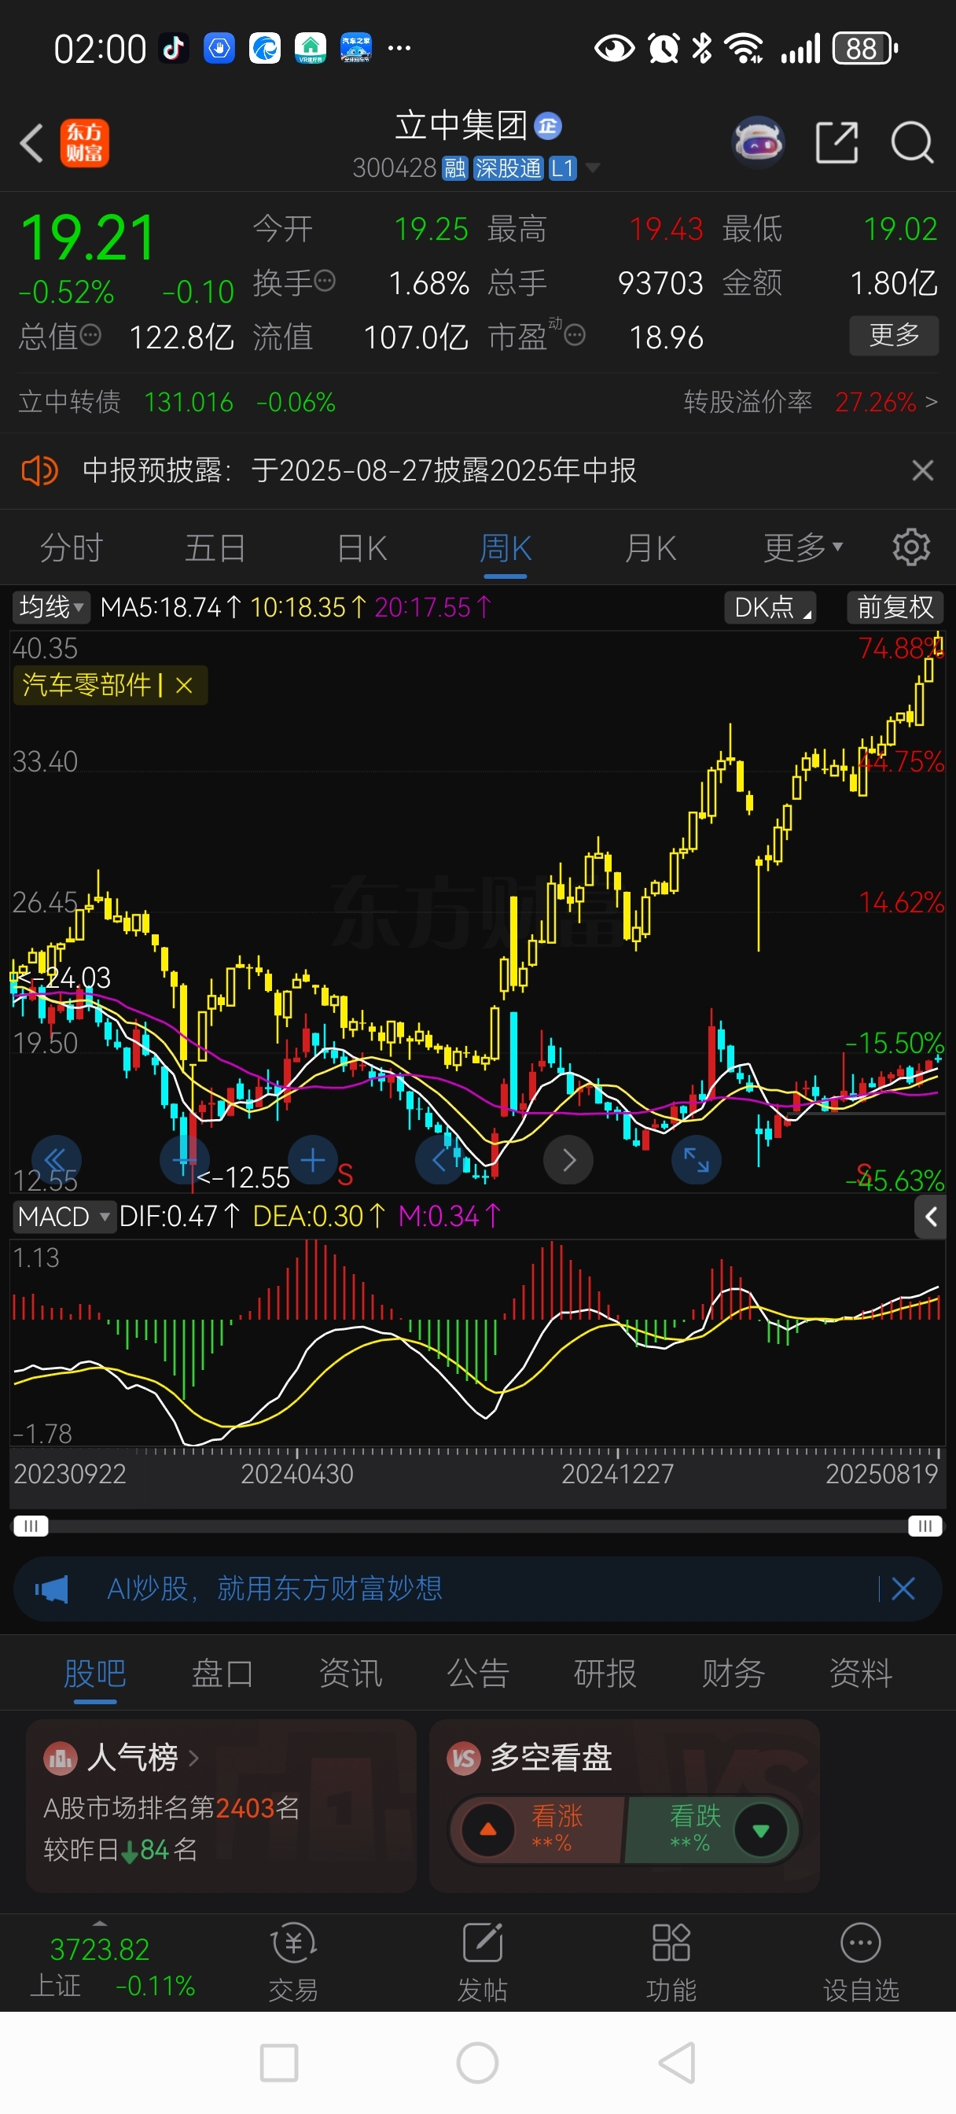This screenshot has width=956, height=2114.
Task: Tap the chart range slider track
Action: [477, 1526]
